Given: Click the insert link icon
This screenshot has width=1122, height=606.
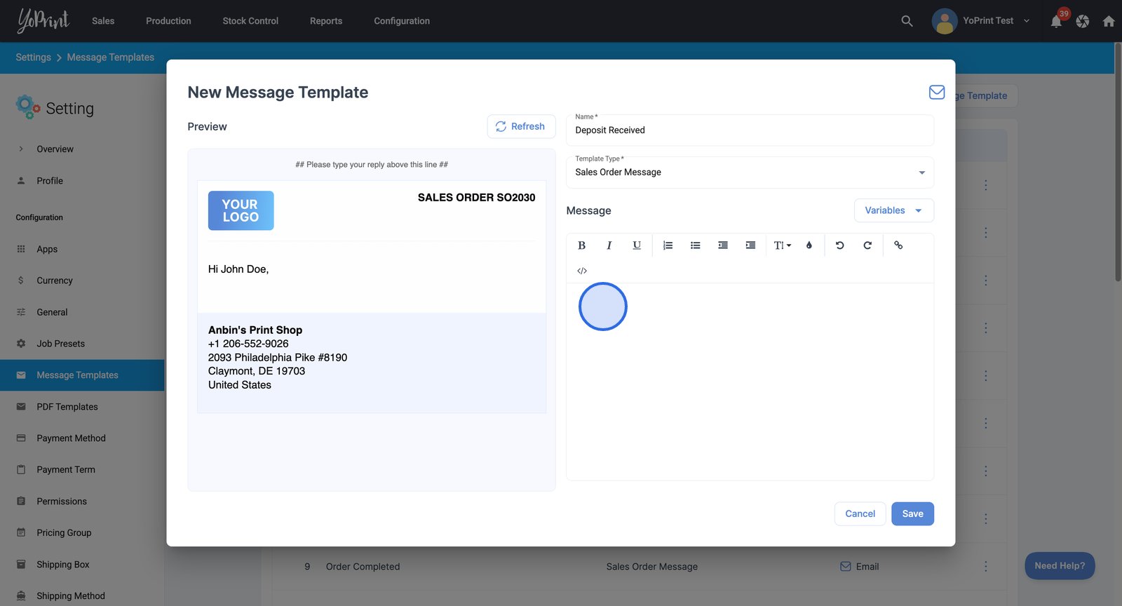Looking at the screenshot, I should click(898, 245).
